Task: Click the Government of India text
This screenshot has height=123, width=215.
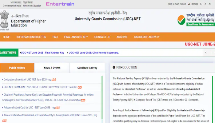Action: [x=12, y=6]
